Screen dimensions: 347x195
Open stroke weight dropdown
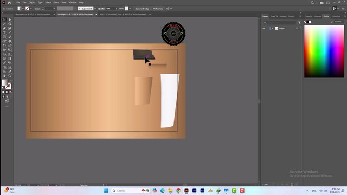pos(54,9)
